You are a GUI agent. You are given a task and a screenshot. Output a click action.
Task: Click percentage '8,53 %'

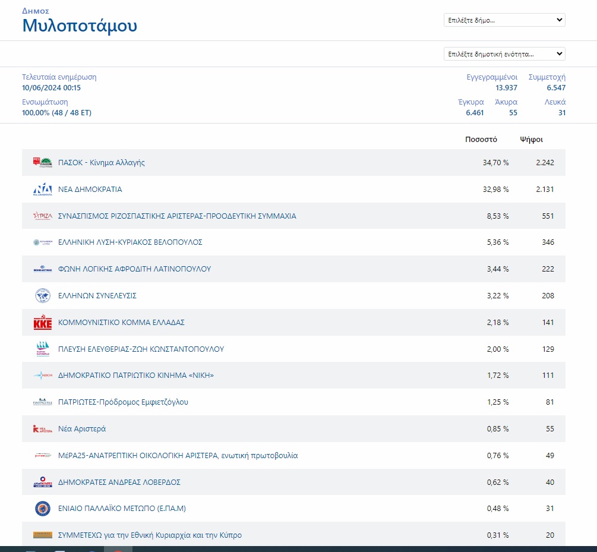tap(498, 216)
